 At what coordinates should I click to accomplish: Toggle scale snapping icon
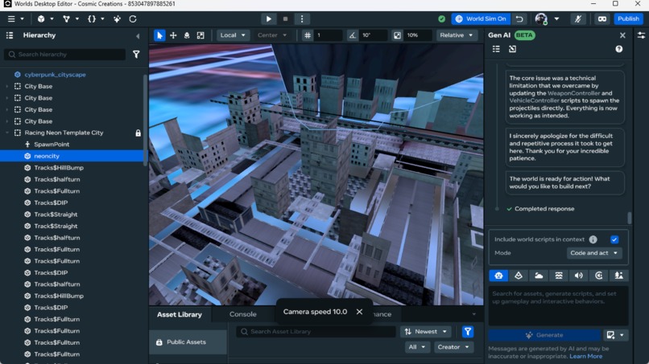397,35
